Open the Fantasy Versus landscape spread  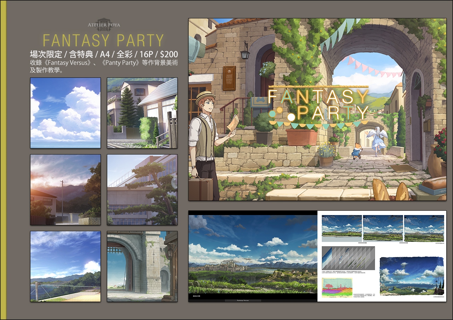[x=253, y=254]
